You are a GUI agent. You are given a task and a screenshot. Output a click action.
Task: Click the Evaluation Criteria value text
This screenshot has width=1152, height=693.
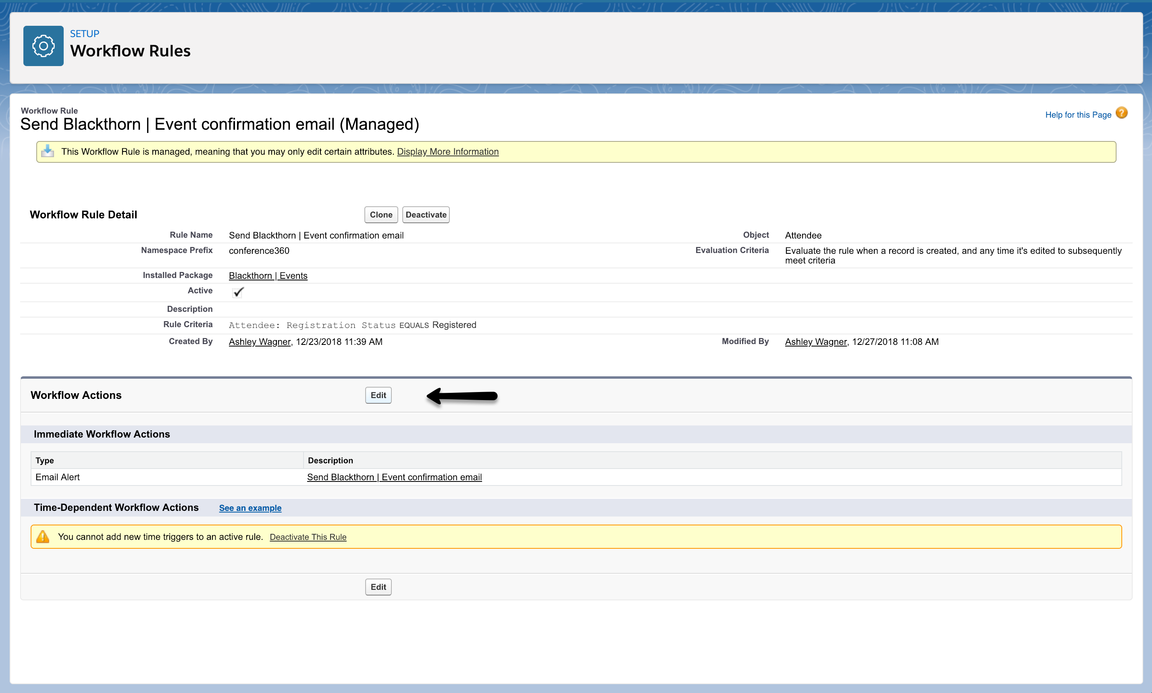[953, 255]
